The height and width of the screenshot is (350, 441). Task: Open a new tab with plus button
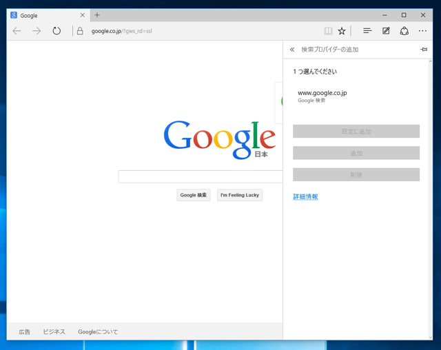tap(97, 15)
